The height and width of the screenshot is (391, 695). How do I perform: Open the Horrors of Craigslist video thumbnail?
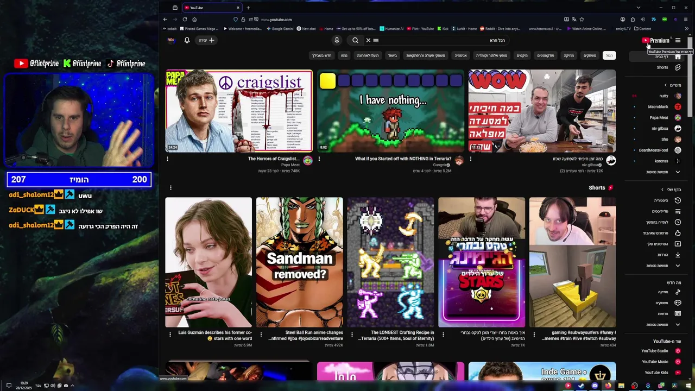coord(239,111)
